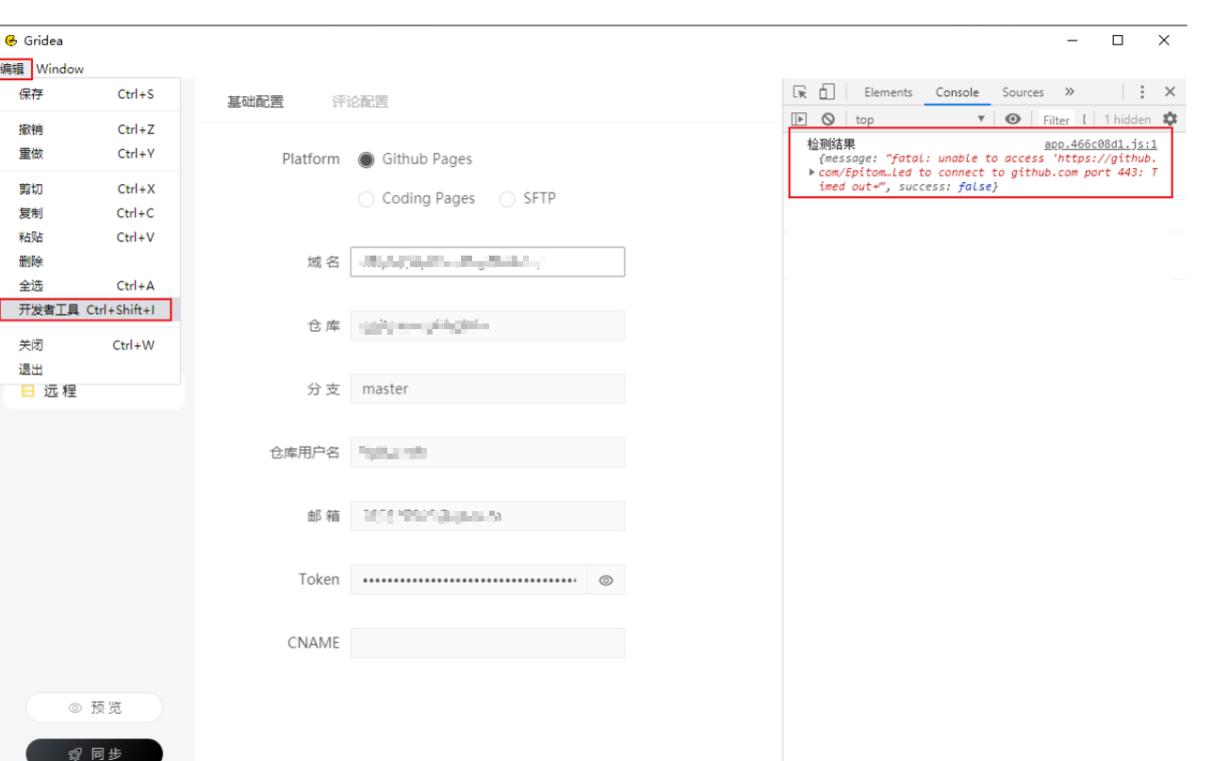
Task: Open the Window menu
Action: 60,69
